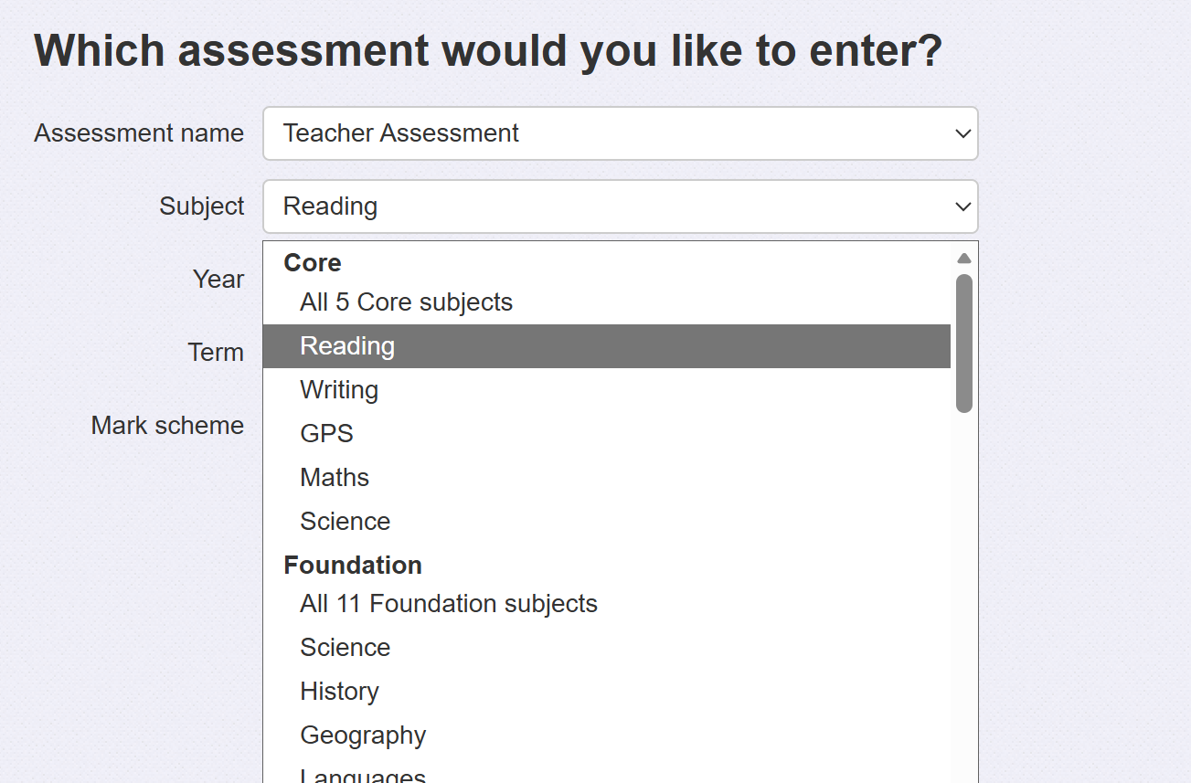Screen dimensions: 1191x783
Task: Click the Assessment name chevron arrow
Action: 962,133
